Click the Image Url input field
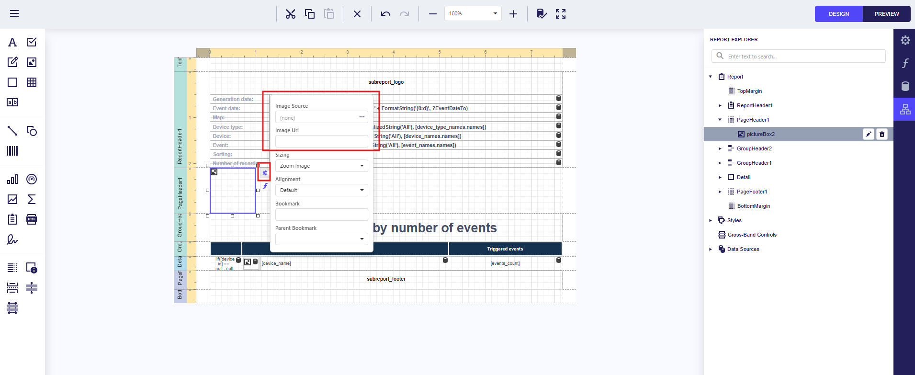915x375 pixels. (321, 141)
